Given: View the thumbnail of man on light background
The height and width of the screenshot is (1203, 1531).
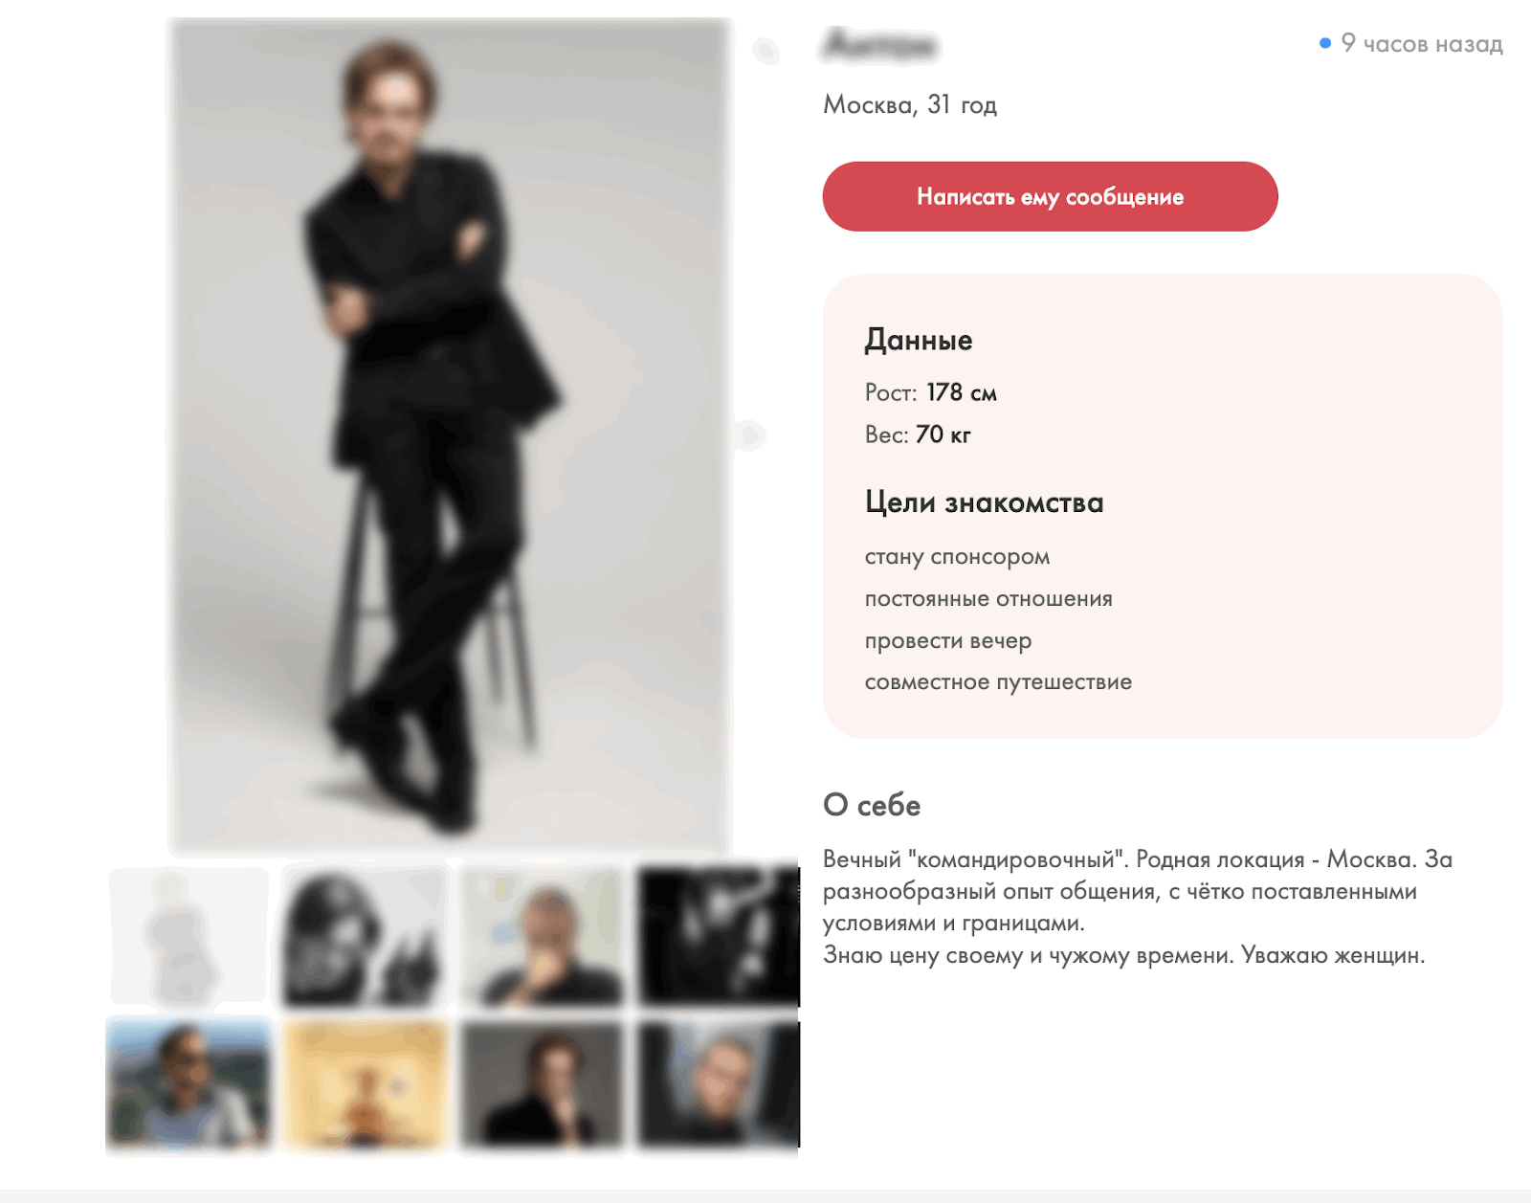Looking at the screenshot, I should (x=543, y=936).
